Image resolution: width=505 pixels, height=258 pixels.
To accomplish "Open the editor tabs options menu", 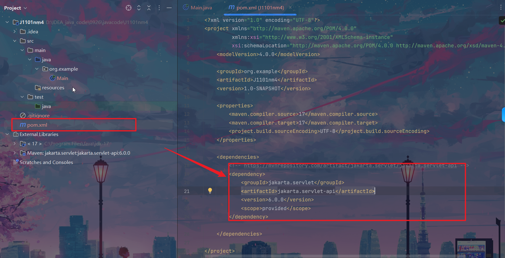I will tap(501, 7).
